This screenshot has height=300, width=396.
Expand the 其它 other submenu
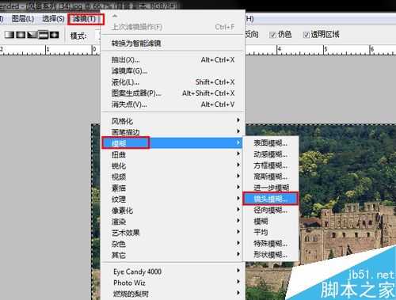173,255
